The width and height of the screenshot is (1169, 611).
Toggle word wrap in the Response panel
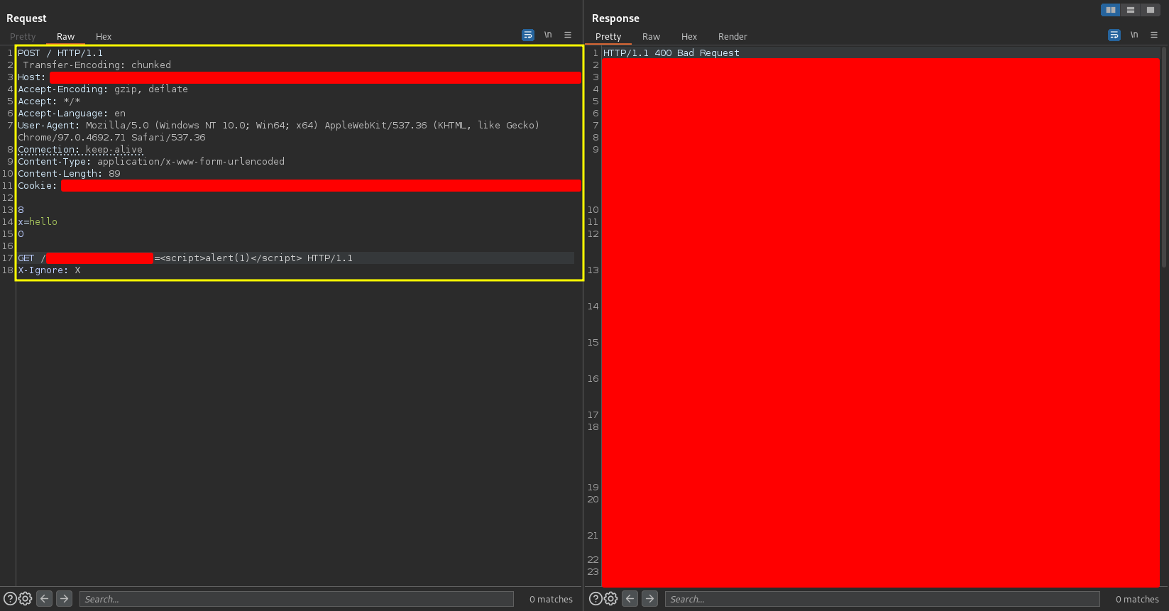(x=1114, y=35)
